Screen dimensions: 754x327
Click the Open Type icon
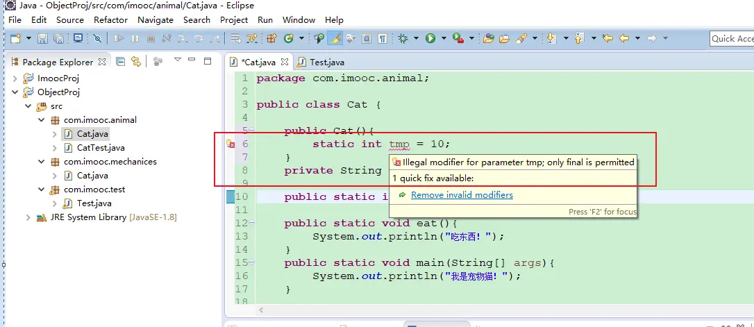pyautogui.click(x=488, y=39)
